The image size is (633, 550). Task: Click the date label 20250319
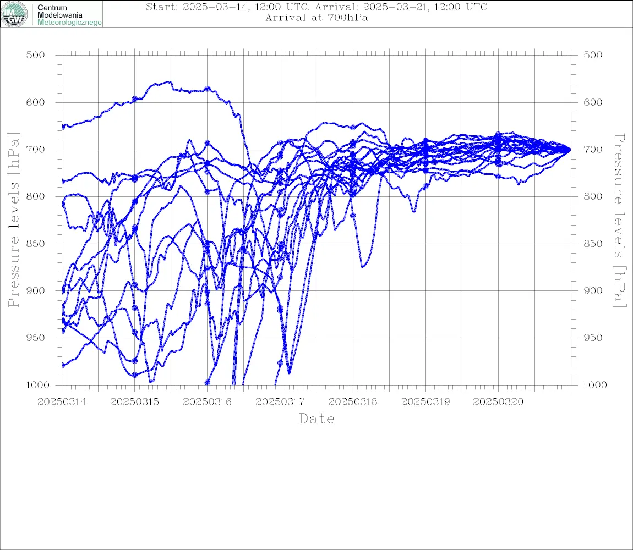click(x=425, y=402)
